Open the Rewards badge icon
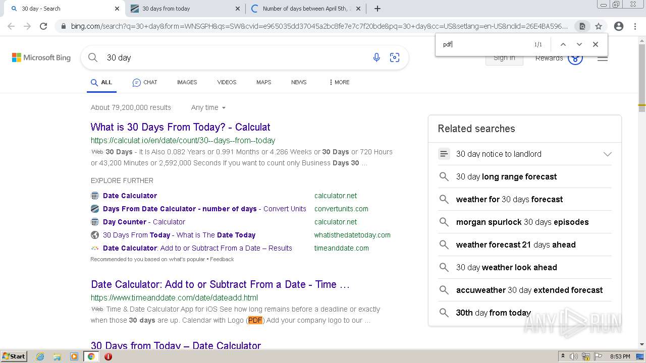 point(575,58)
